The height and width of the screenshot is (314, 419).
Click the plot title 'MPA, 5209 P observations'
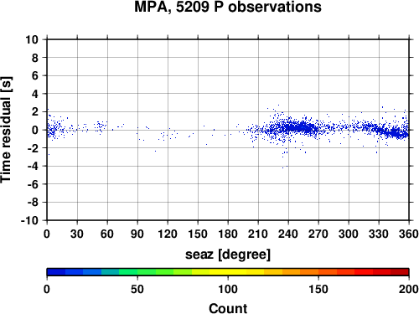click(228, 7)
